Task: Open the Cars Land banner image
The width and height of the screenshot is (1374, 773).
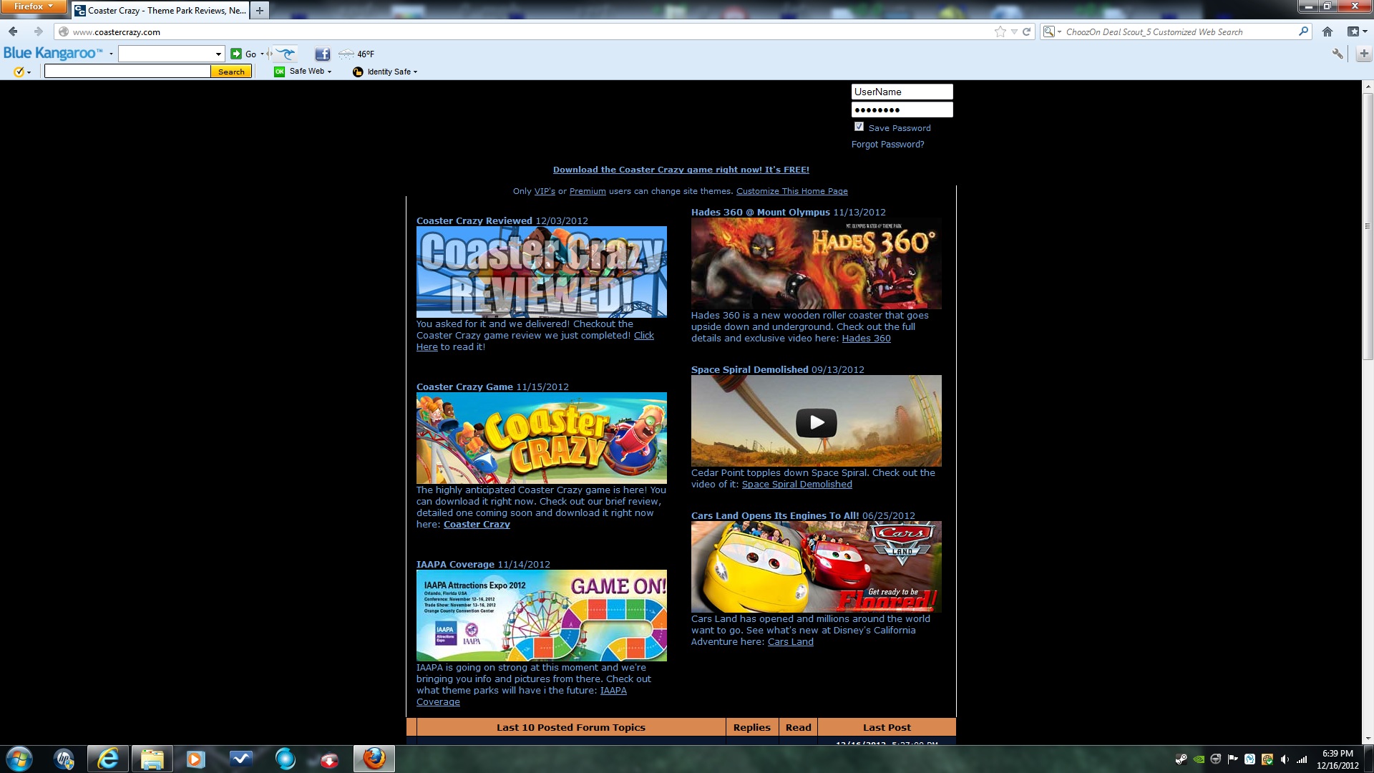Action: [x=816, y=567]
